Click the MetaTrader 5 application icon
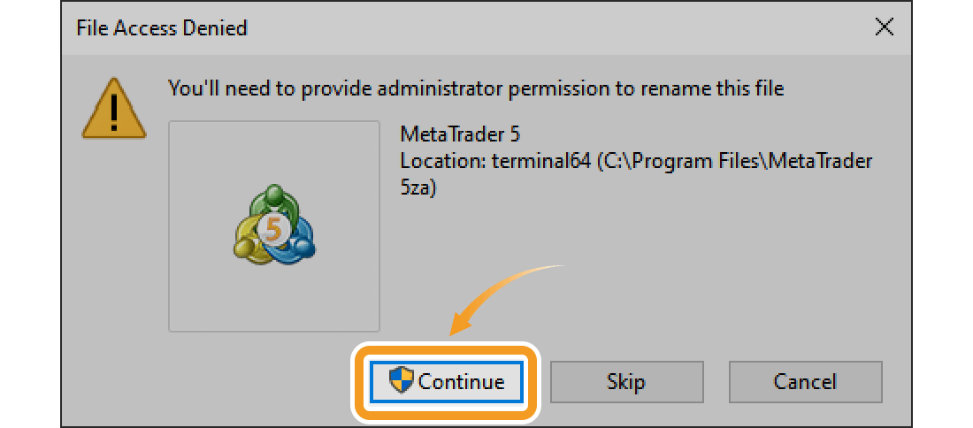This screenshot has width=973, height=428. [274, 227]
